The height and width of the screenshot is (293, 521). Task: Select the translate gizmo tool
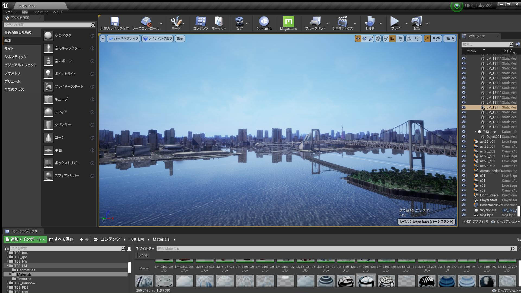pos(358,39)
